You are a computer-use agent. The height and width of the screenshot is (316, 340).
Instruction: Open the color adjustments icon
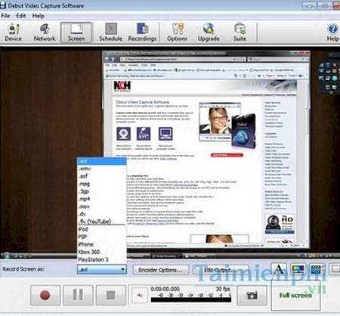298,269
